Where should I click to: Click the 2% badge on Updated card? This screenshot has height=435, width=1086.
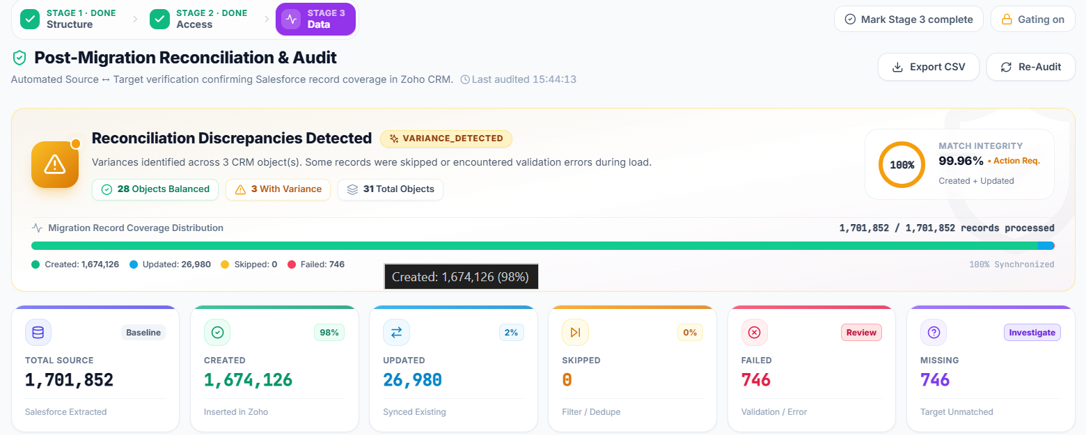tap(511, 333)
